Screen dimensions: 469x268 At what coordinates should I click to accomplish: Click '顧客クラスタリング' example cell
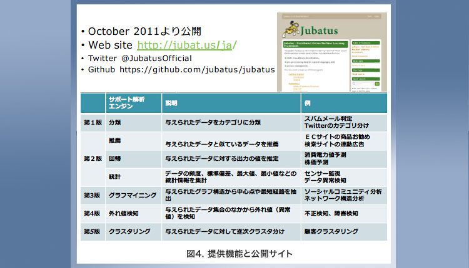coord(344,232)
